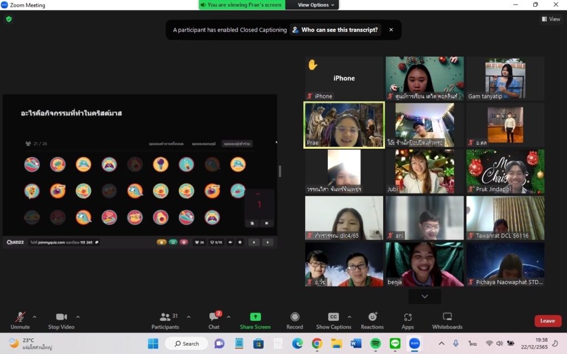Click "Who can see this transcript?" link
Image resolution: width=567 pixels, height=354 pixels.
tap(336, 30)
